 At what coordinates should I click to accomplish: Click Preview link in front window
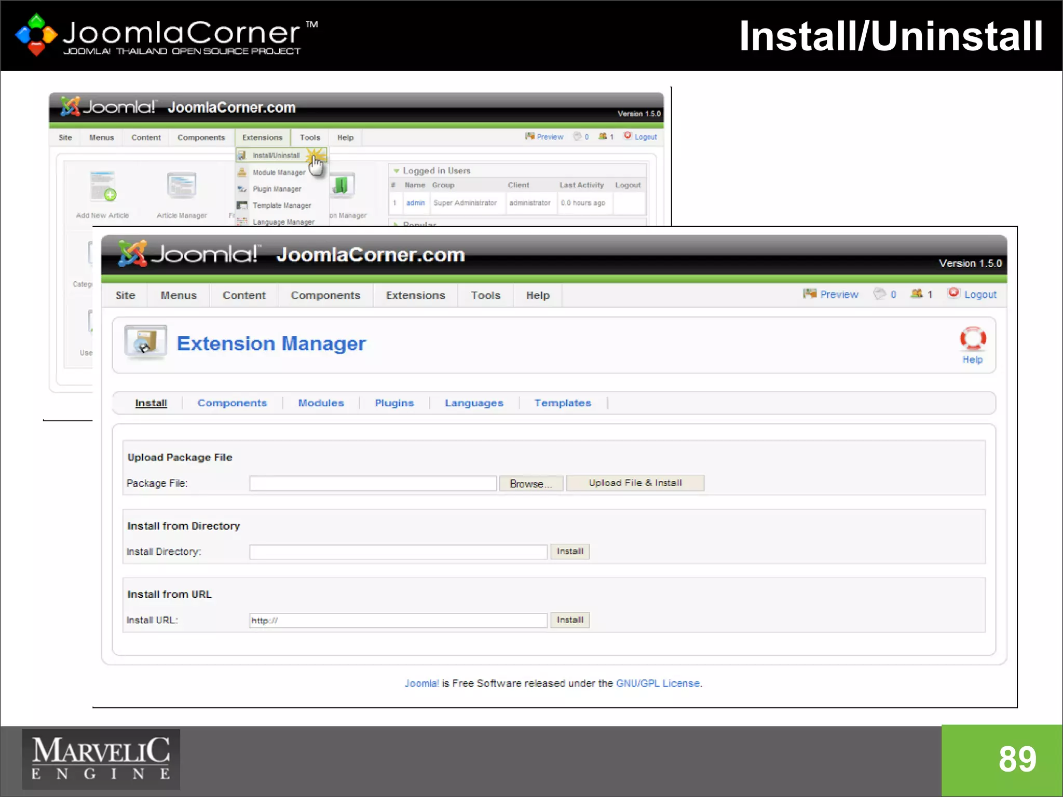click(839, 294)
